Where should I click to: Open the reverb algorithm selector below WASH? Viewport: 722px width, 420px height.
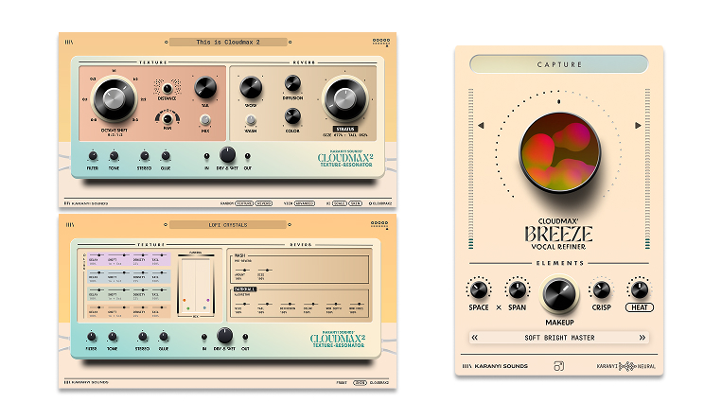click(x=245, y=289)
